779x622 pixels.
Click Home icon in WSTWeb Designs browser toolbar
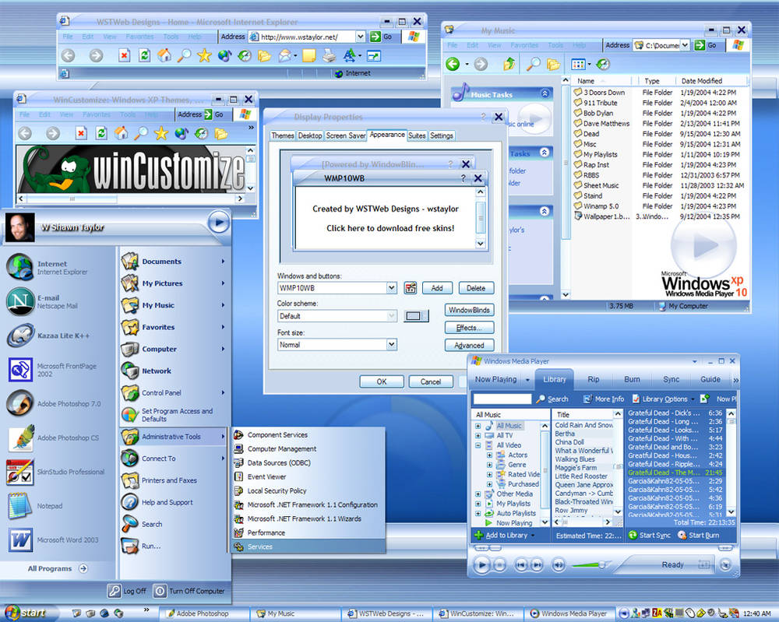click(164, 55)
